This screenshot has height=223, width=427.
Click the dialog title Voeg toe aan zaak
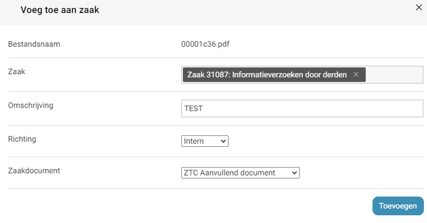point(60,10)
